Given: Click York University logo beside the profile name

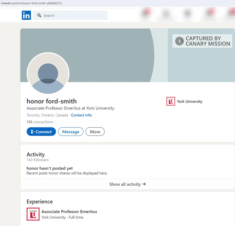Looking at the screenshot, I should 171,102.
